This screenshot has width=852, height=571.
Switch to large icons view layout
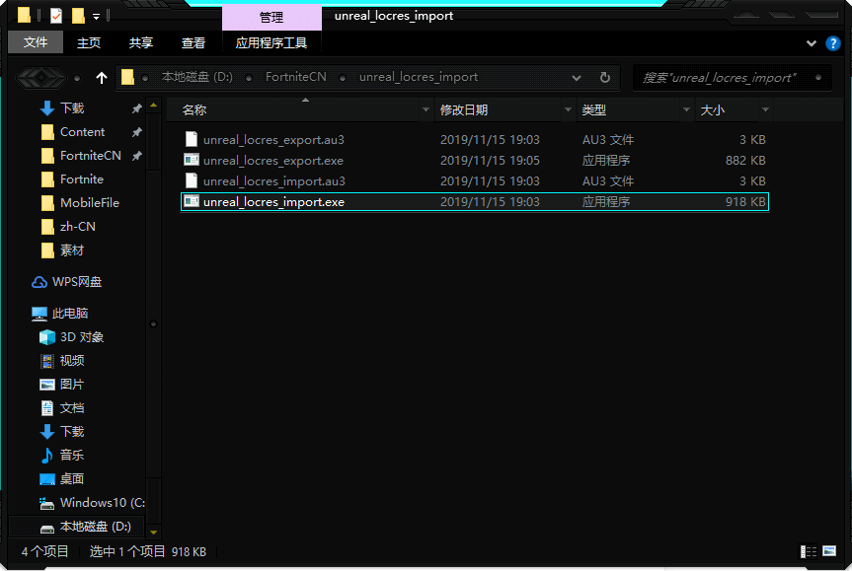pyautogui.click(x=829, y=551)
